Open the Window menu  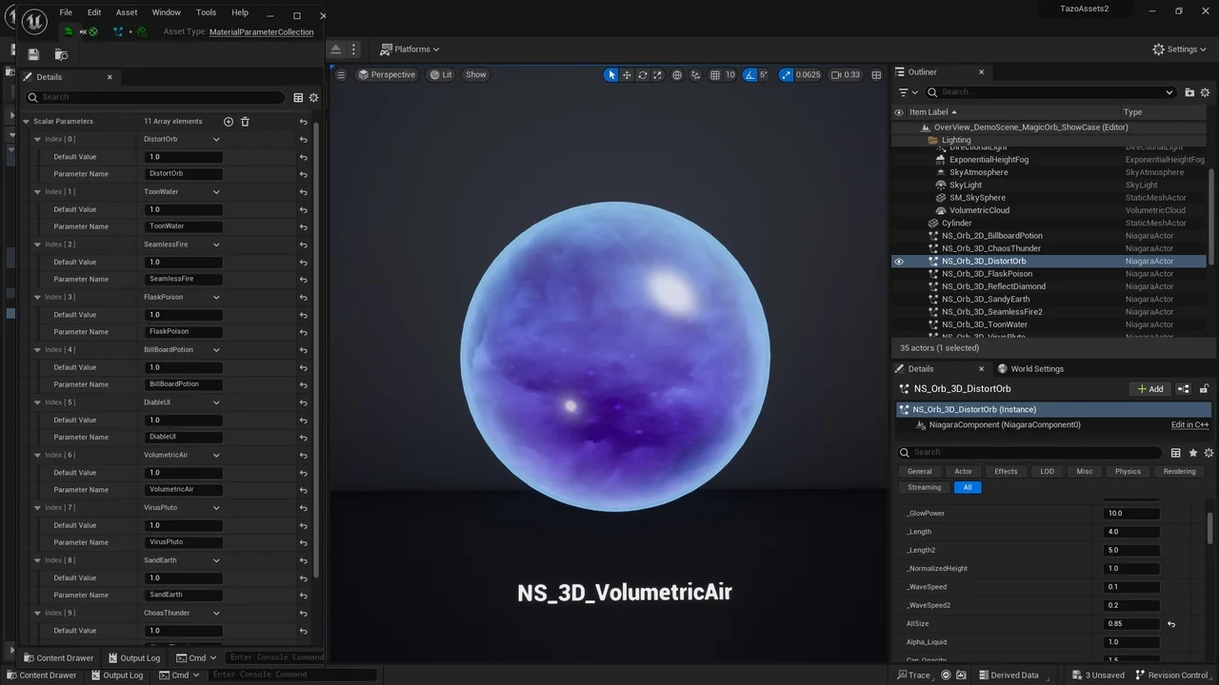(x=166, y=12)
